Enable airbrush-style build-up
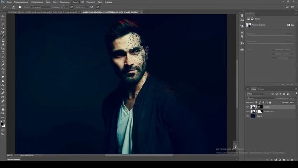This screenshot has height=168, width=298. coord(92,7)
